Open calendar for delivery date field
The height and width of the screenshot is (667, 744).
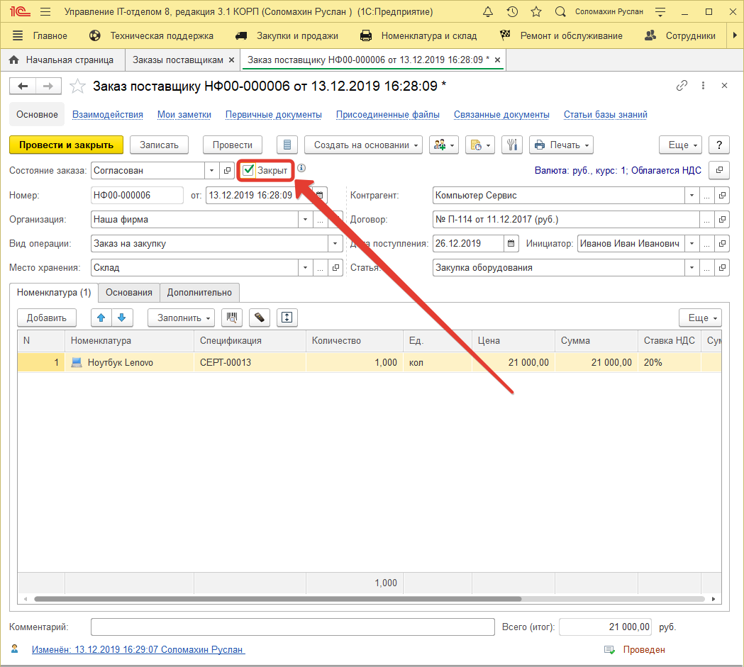pyautogui.click(x=511, y=244)
